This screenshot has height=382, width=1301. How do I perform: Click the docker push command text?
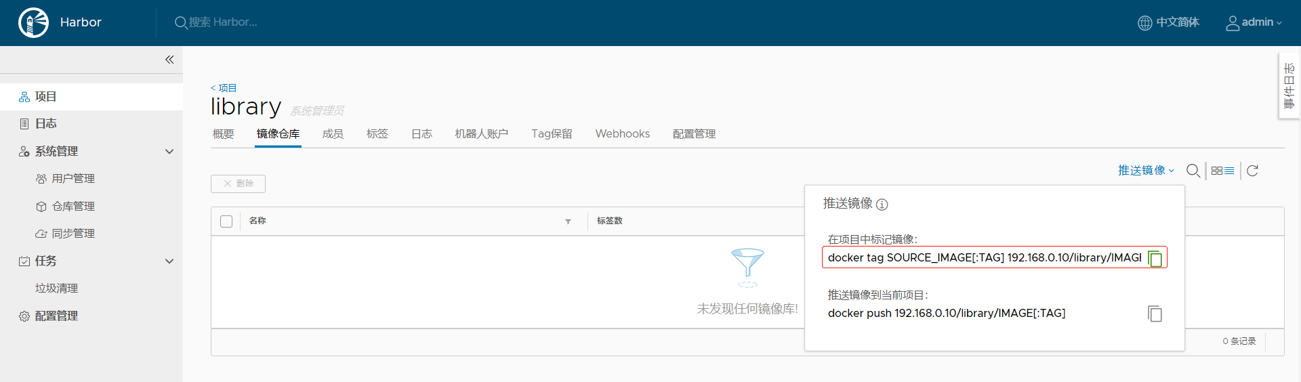[x=947, y=314]
